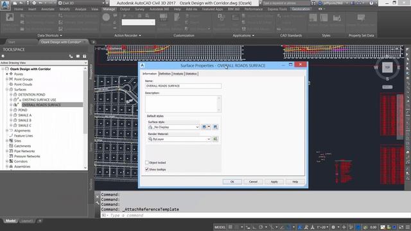This screenshot has width=411, height=231.
Task: Select the Information tab
Action: coord(150,74)
